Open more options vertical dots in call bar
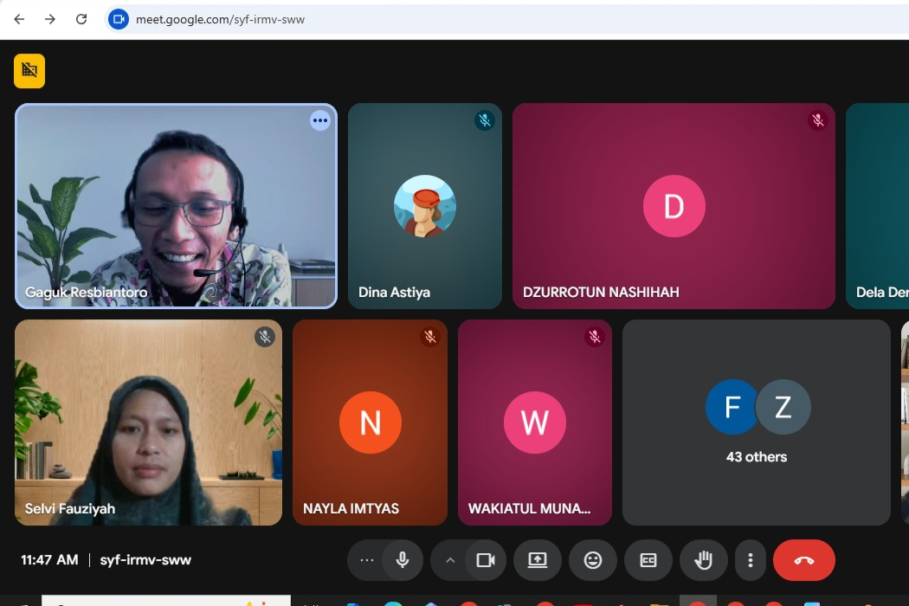 [751, 560]
